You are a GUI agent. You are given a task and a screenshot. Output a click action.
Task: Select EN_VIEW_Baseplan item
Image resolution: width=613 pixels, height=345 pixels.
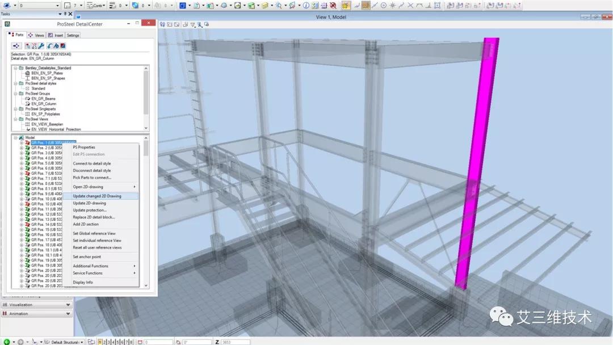click(47, 124)
